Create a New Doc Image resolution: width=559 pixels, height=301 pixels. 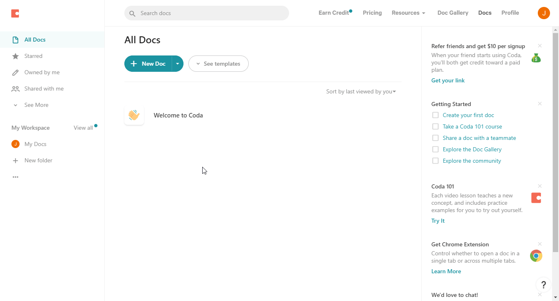pyautogui.click(x=149, y=64)
